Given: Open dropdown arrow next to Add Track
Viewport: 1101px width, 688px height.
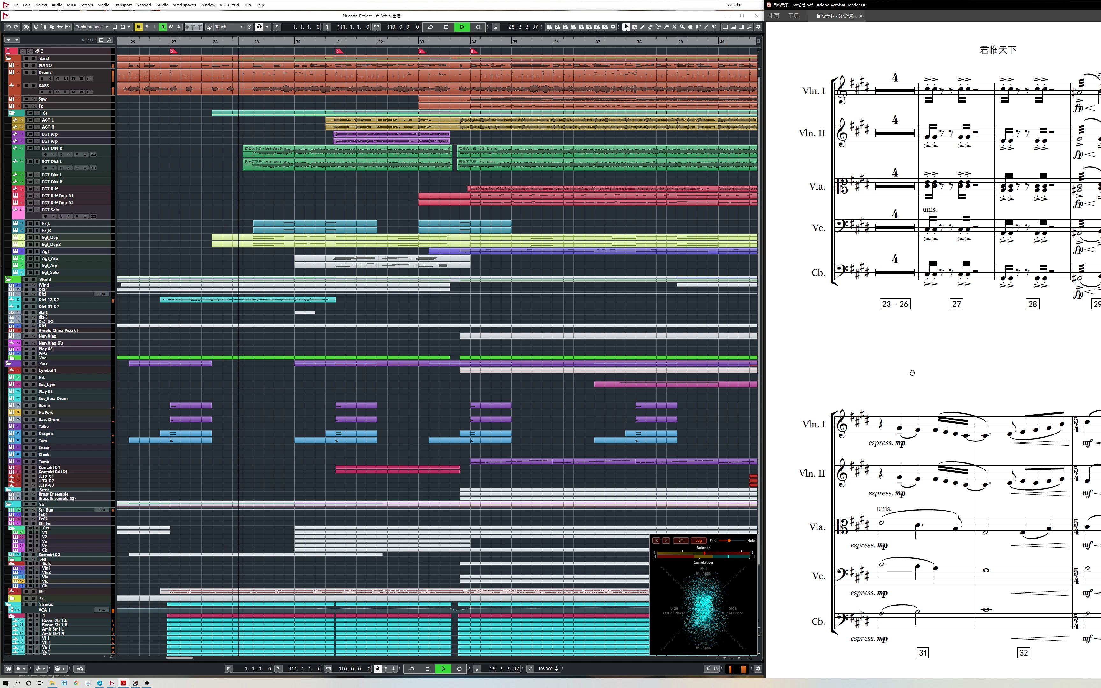Looking at the screenshot, I should click(17, 40).
